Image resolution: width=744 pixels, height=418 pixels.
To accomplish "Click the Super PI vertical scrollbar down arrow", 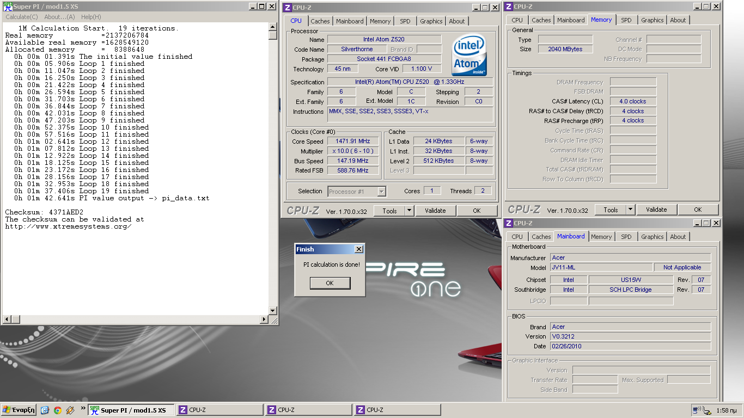I will tap(273, 310).
